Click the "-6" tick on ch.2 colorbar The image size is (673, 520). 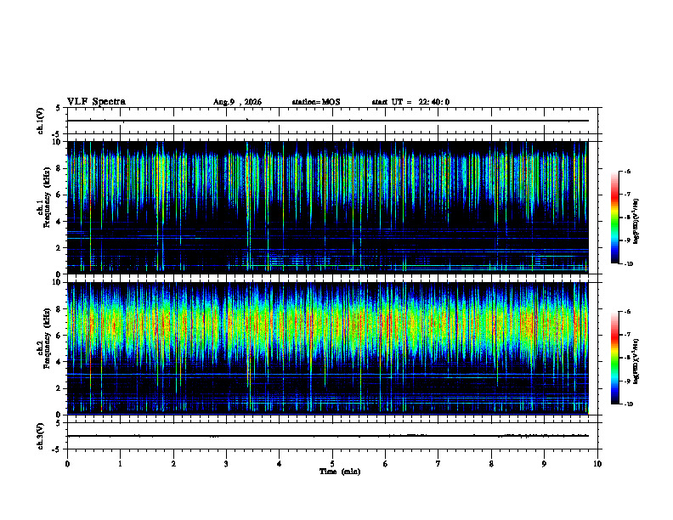[x=627, y=312]
